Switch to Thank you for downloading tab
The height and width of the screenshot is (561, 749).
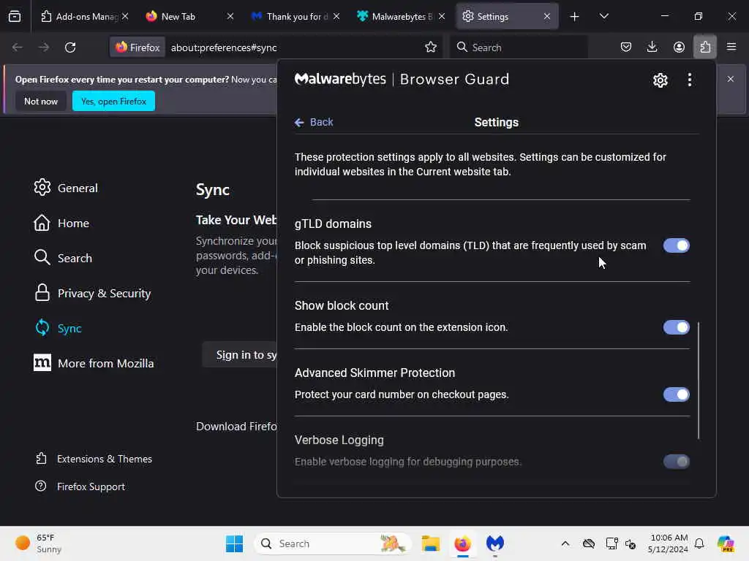(296, 16)
